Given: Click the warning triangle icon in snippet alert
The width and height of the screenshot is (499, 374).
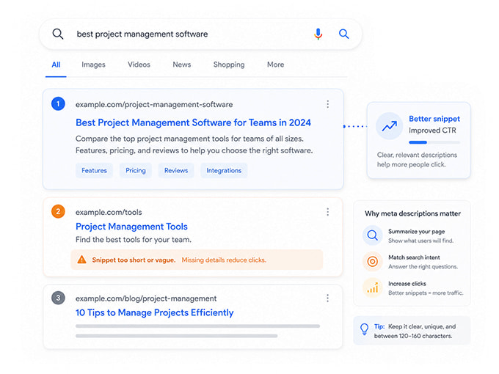Looking at the screenshot, I should click(x=81, y=260).
